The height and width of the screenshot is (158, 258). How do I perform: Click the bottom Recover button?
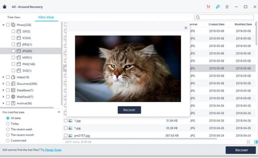241,150
